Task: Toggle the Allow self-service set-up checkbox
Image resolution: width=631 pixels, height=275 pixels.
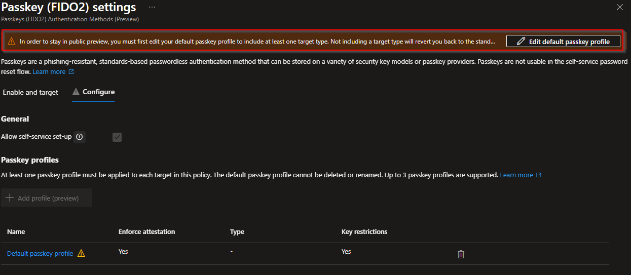Action: point(117,137)
